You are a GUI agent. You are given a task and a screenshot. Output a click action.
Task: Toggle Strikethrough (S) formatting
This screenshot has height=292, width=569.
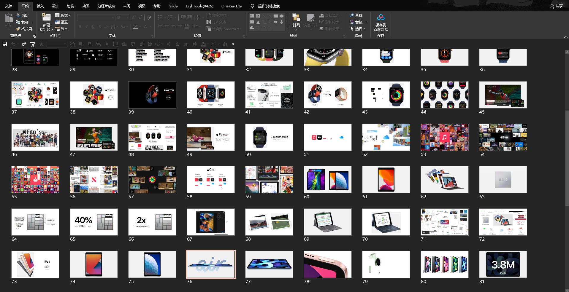[100, 27]
